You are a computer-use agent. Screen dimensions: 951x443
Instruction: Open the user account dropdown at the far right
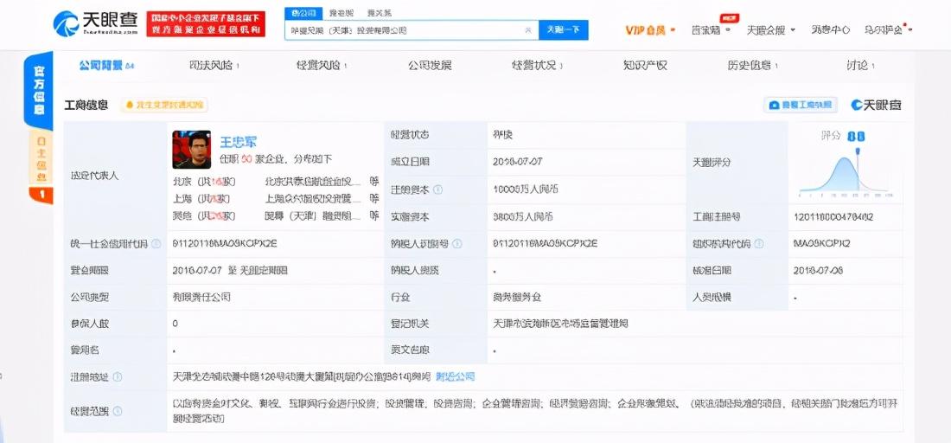point(887,29)
